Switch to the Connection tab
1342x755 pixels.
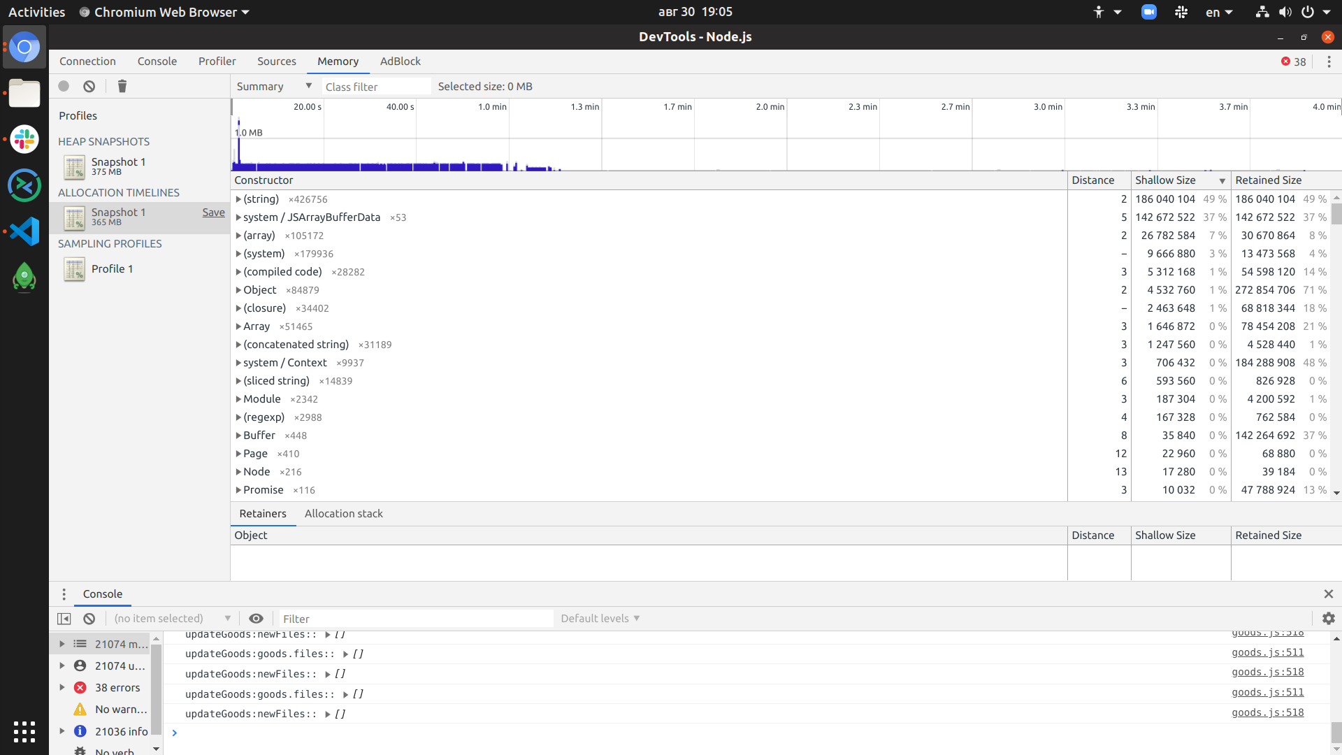[87, 62]
